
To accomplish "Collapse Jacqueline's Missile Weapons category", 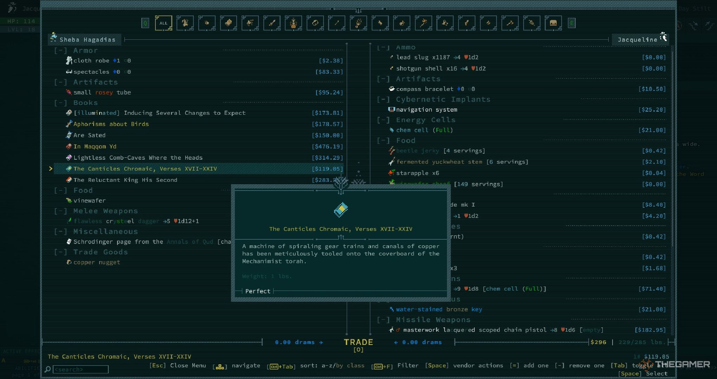I will coord(383,320).
